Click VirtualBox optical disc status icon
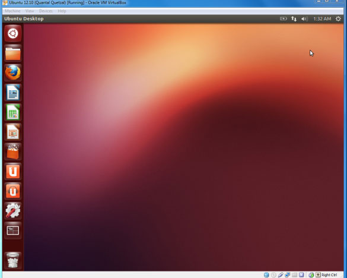This screenshot has width=347, height=278. 273,275
